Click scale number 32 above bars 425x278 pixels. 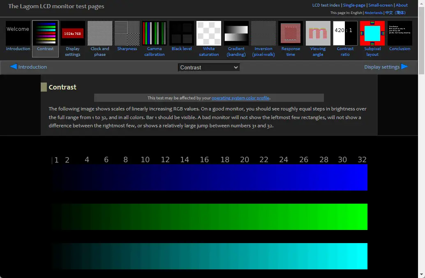(x=362, y=160)
